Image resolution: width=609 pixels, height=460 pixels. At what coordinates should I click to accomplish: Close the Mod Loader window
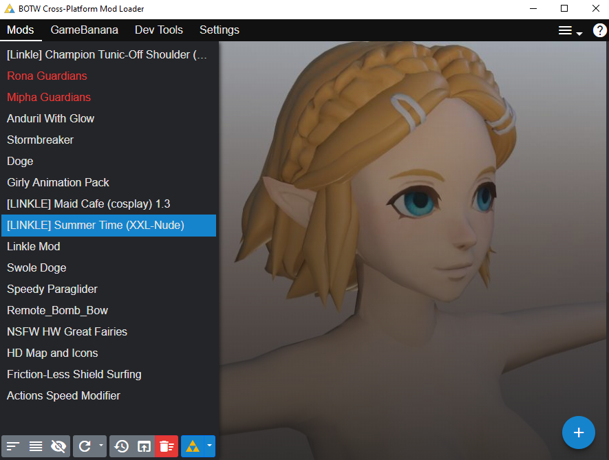595,8
